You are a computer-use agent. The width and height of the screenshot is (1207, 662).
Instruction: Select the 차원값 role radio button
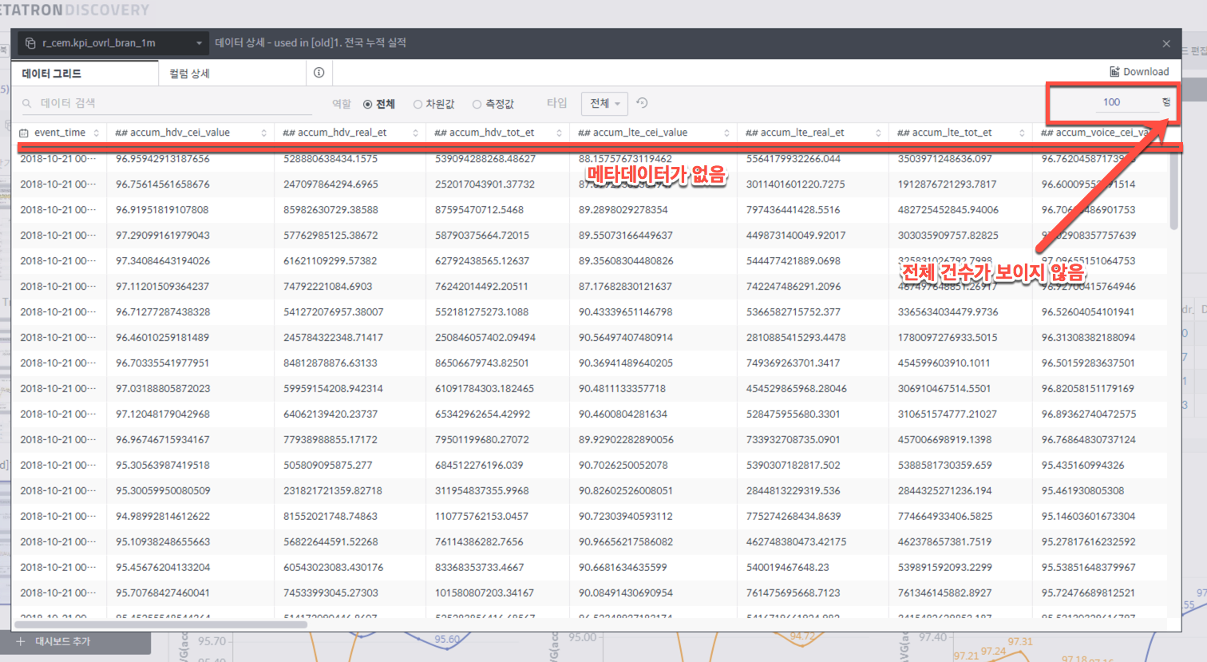(x=418, y=103)
